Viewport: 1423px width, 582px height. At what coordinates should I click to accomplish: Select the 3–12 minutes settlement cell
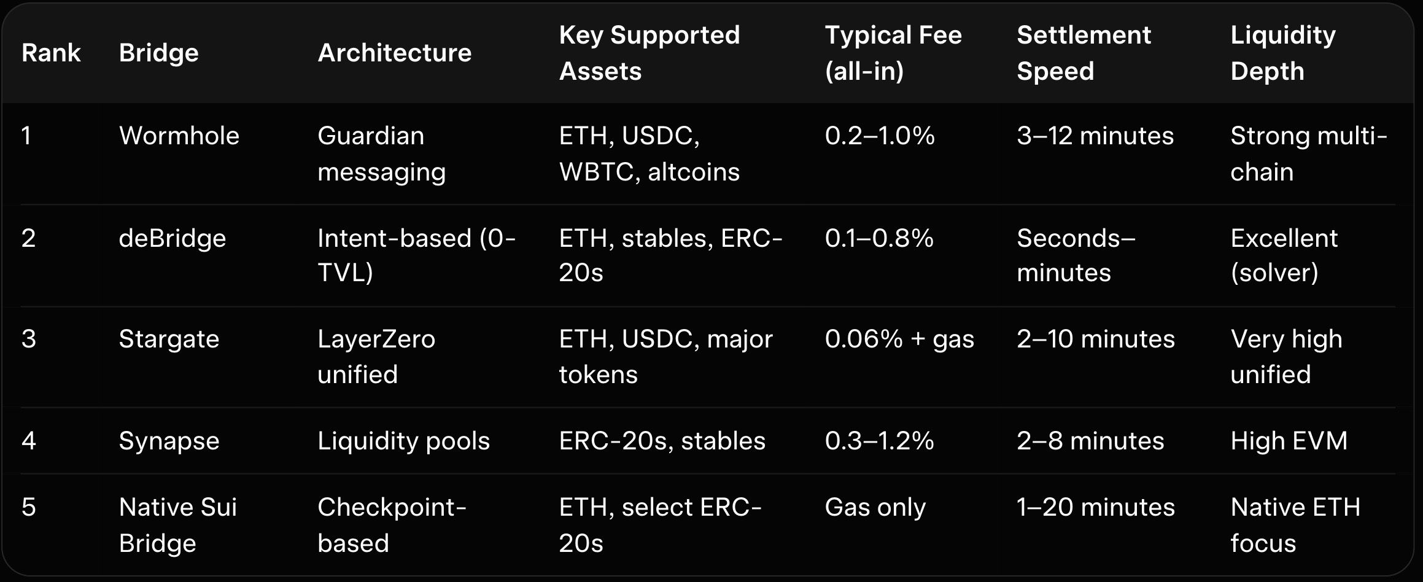1095,136
